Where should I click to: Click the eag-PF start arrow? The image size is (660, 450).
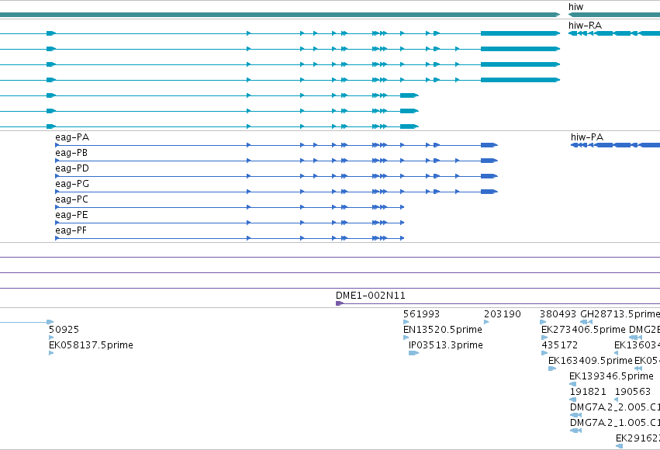pos(57,238)
